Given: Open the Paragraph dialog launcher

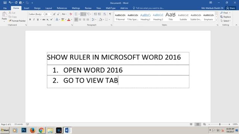Looking at the screenshot, I should pyautogui.click(x=112, y=25).
